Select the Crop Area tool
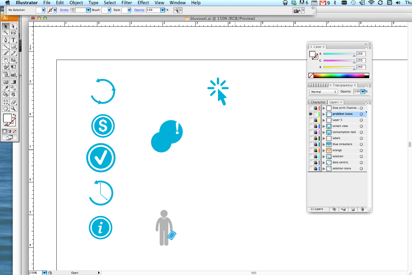The width and height of the screenshot is (412, 275). 5,102
